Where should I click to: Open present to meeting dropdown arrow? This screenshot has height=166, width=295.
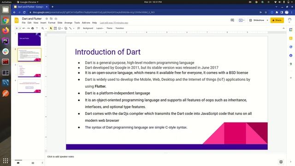point(244,20)
